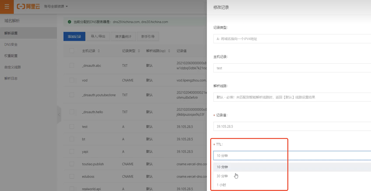Viewport: 371px width, 191px height.
Task: Sort by 记录类型 column arrows
Action: pos(139,51)
